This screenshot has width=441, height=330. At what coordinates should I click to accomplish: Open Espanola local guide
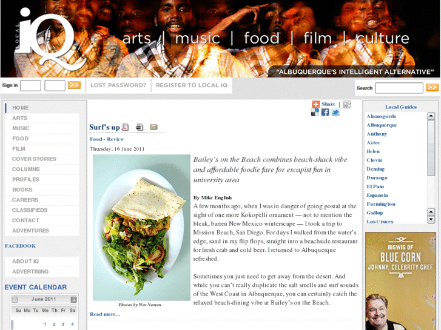(377, 195)
